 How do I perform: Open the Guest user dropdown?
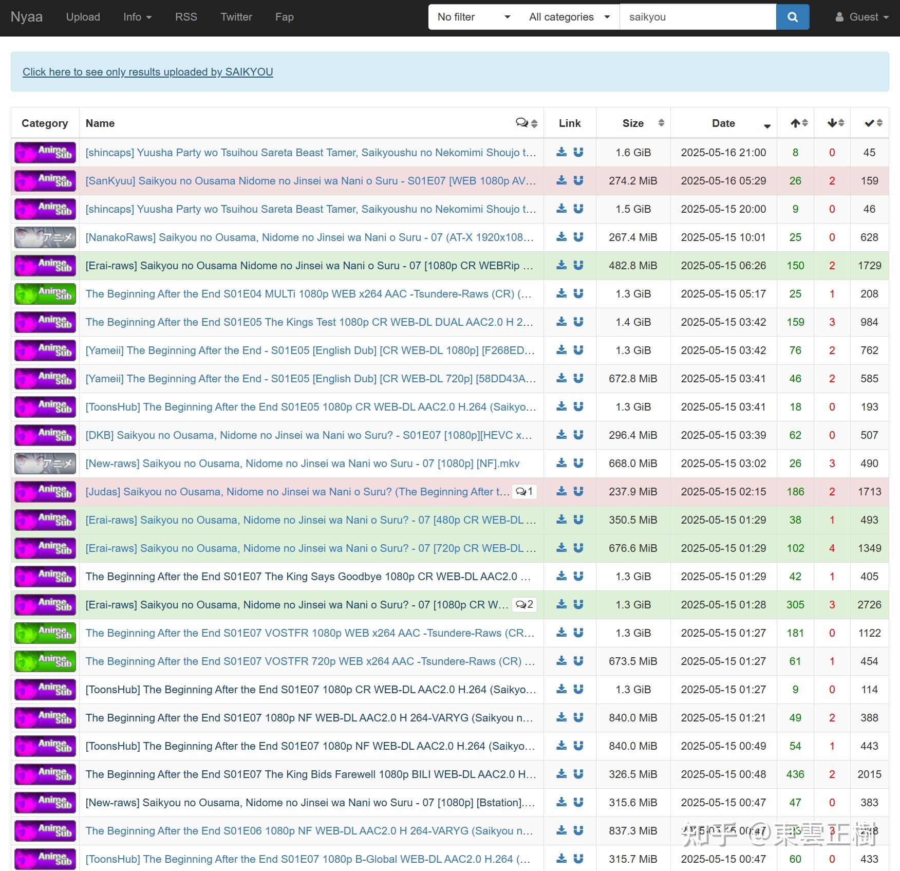click(x=862, y=17)
